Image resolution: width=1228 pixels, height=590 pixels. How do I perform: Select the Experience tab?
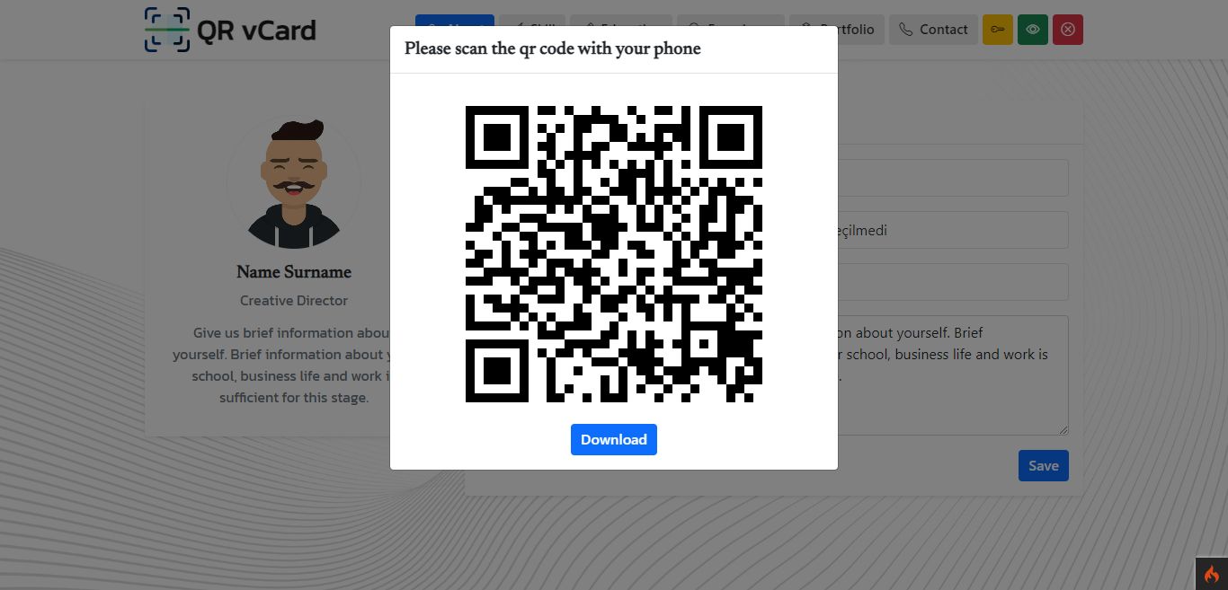pyautogui.click(x=730, y=20)
